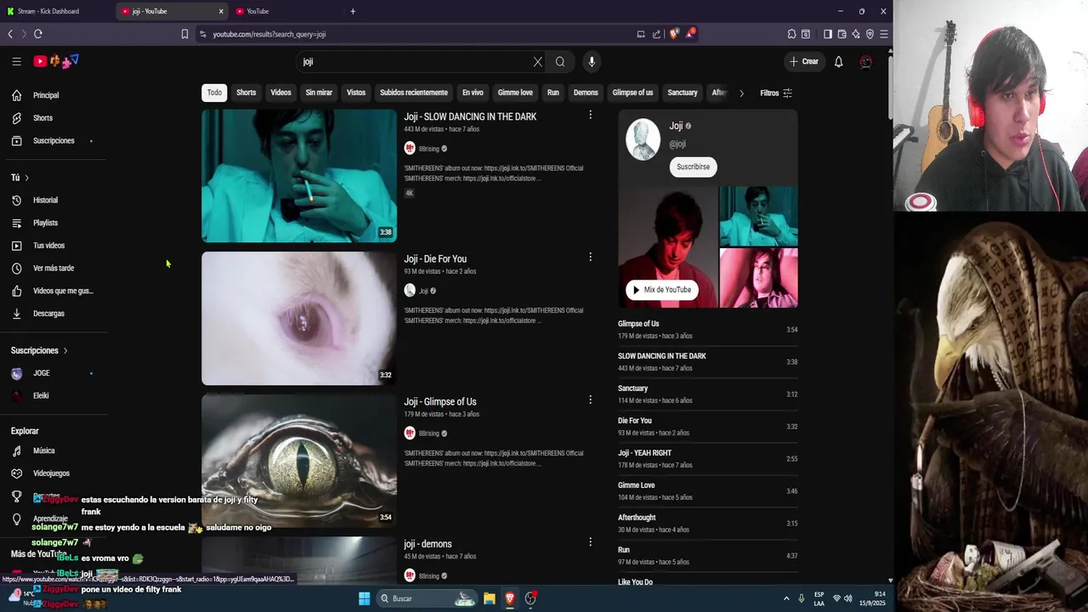Open options menu for joji - demons
Image resolution: width=1088 pixels, height=612 pixels.
[x=590, y=541]
